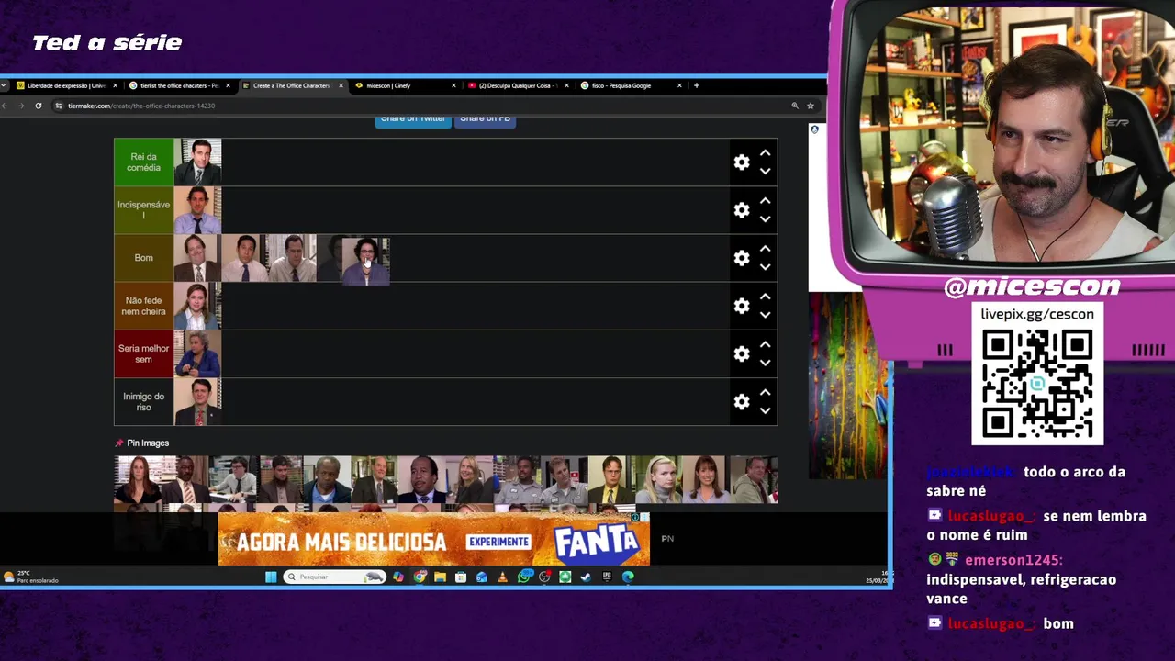Open File Explorer from the taskbar
The width and height of the screenshot is (1175, 661).
[440, 577]
